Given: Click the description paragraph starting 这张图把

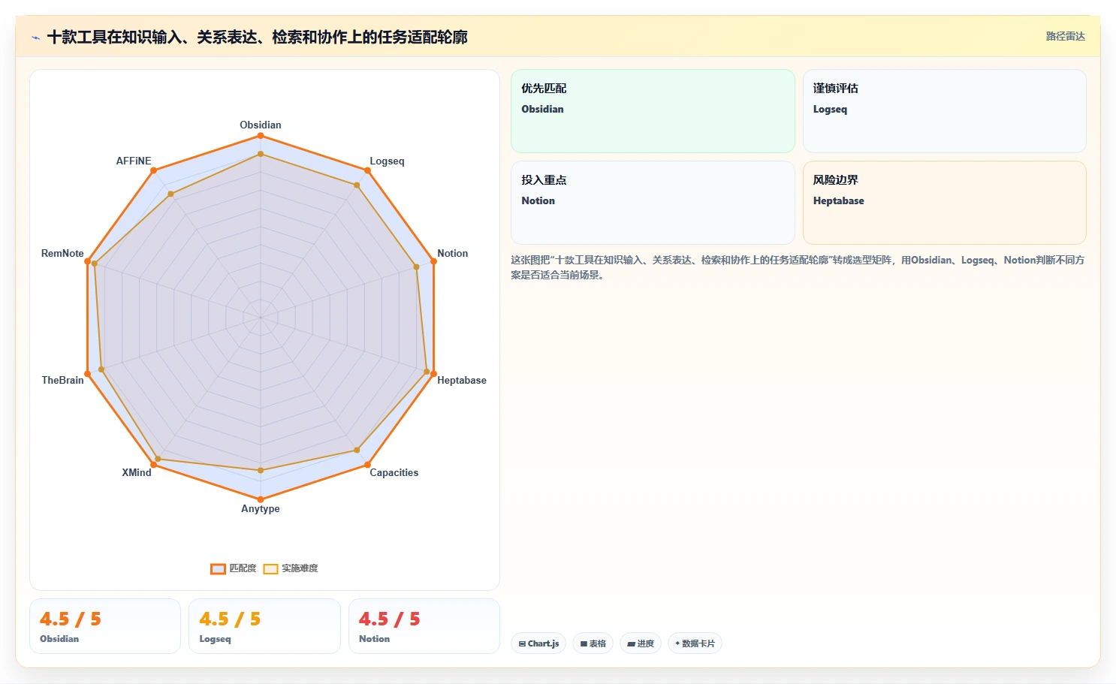Looking at the screenshot, I should pyautogui.click(x=798, y=267).
